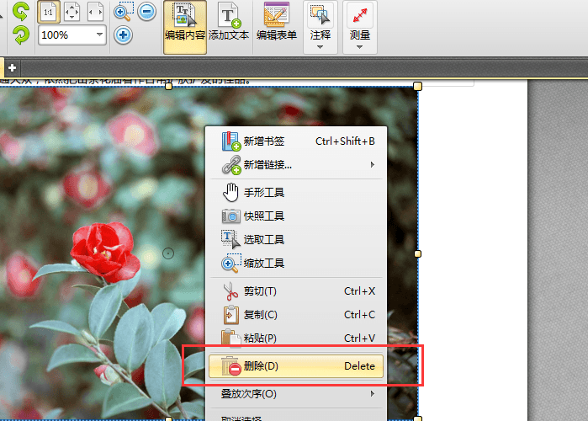Screen dimensions: 588x421
Task: Click the red camellia flower in image
Action: pyautogui.click(x=103, y=250)
